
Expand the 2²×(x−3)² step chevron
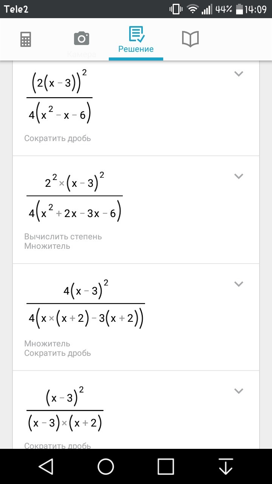click(x=238, y=176)
